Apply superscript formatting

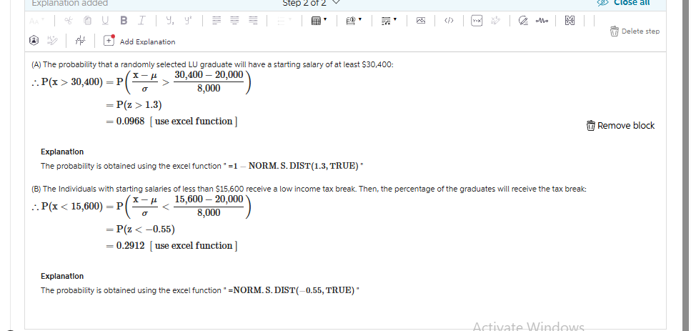point(188,20)
